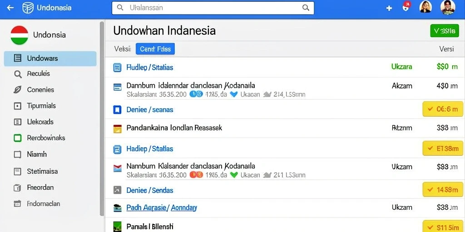Click the blue heart icon under Dannbum
Image resolution: width=465 pixels, height=232 pixels.
tap(234, 94)
